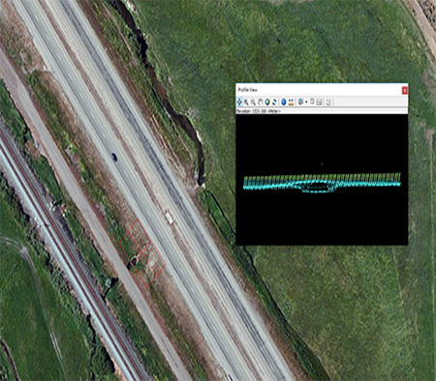Close the Profile View window
This screenshot has width=436, height=381.
tap(404, 91)
